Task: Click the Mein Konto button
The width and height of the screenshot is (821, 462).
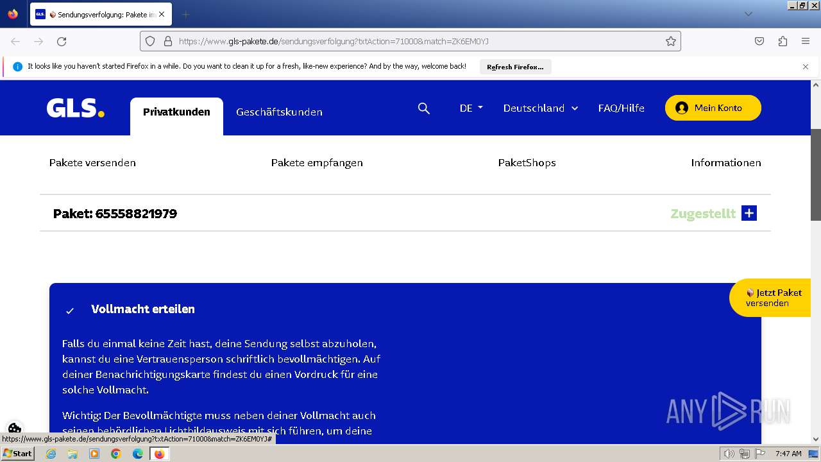Action: coord(713,108)
